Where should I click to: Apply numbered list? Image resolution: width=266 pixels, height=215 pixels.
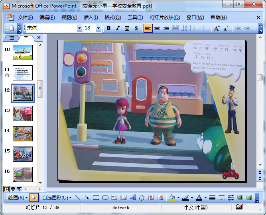click(196, 28)
